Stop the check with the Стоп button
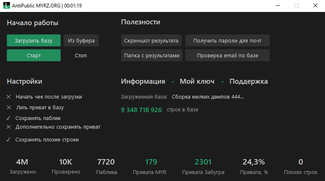Image resolution: width=325 pixels, height=181 pixels. [81, 55]
